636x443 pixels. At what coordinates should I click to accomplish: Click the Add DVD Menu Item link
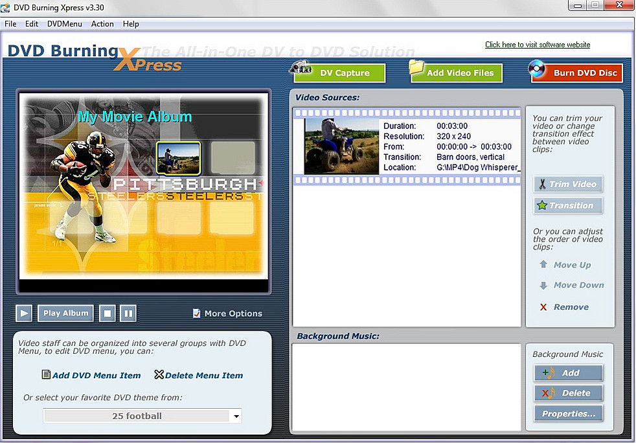pos(97,376)
